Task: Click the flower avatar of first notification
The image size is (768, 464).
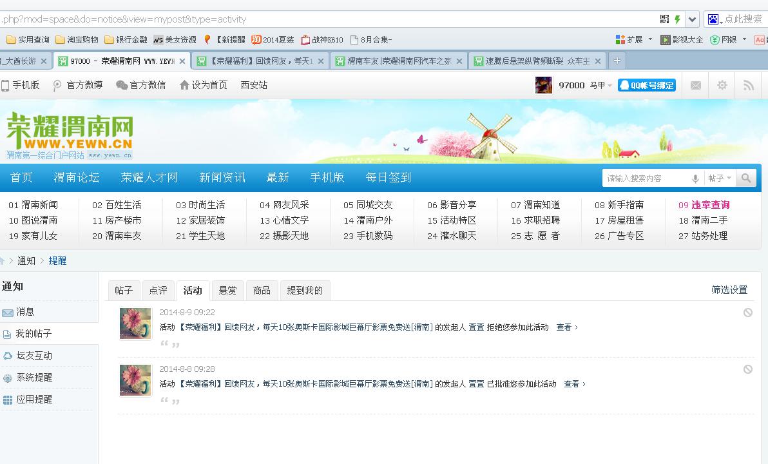Action: click(x=135, y=324)
